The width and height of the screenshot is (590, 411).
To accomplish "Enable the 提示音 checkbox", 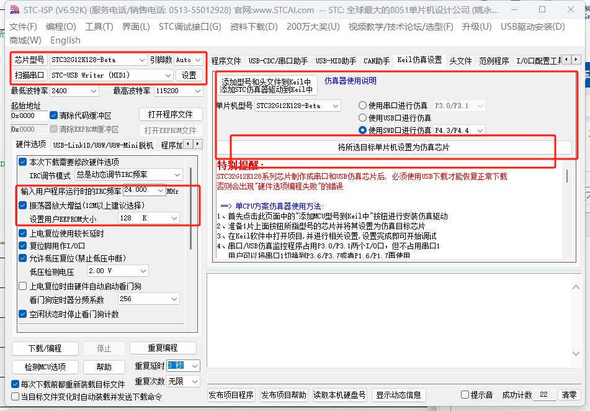I will (465, 395).
